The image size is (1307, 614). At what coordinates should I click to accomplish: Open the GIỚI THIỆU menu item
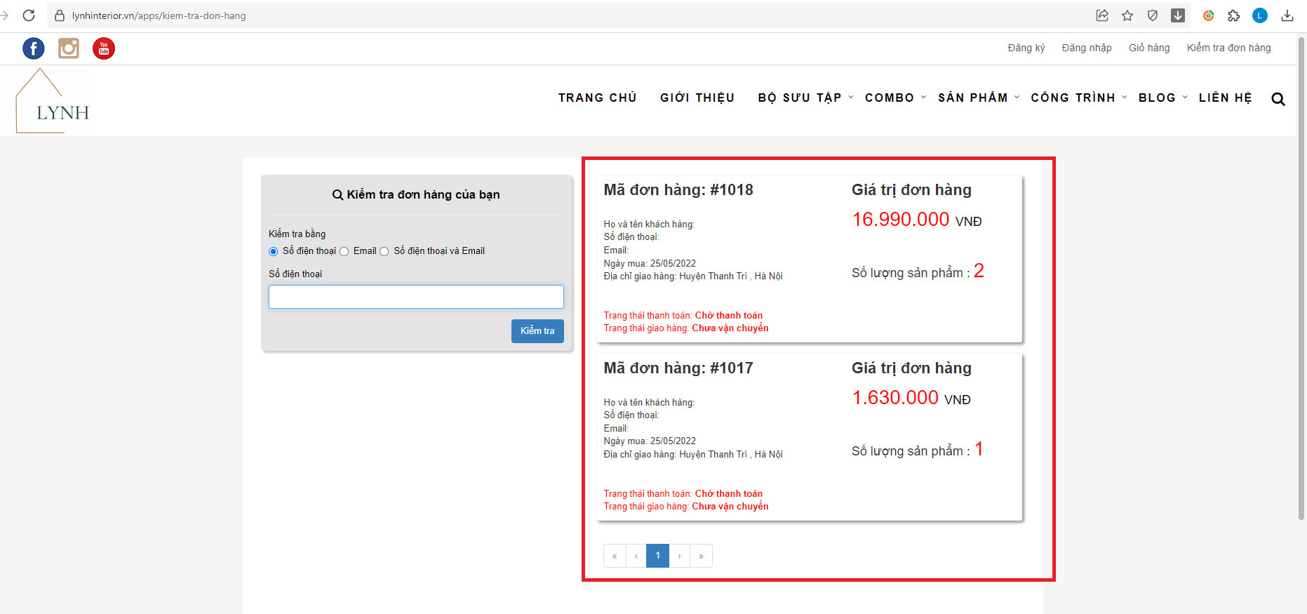coord(697,98)
